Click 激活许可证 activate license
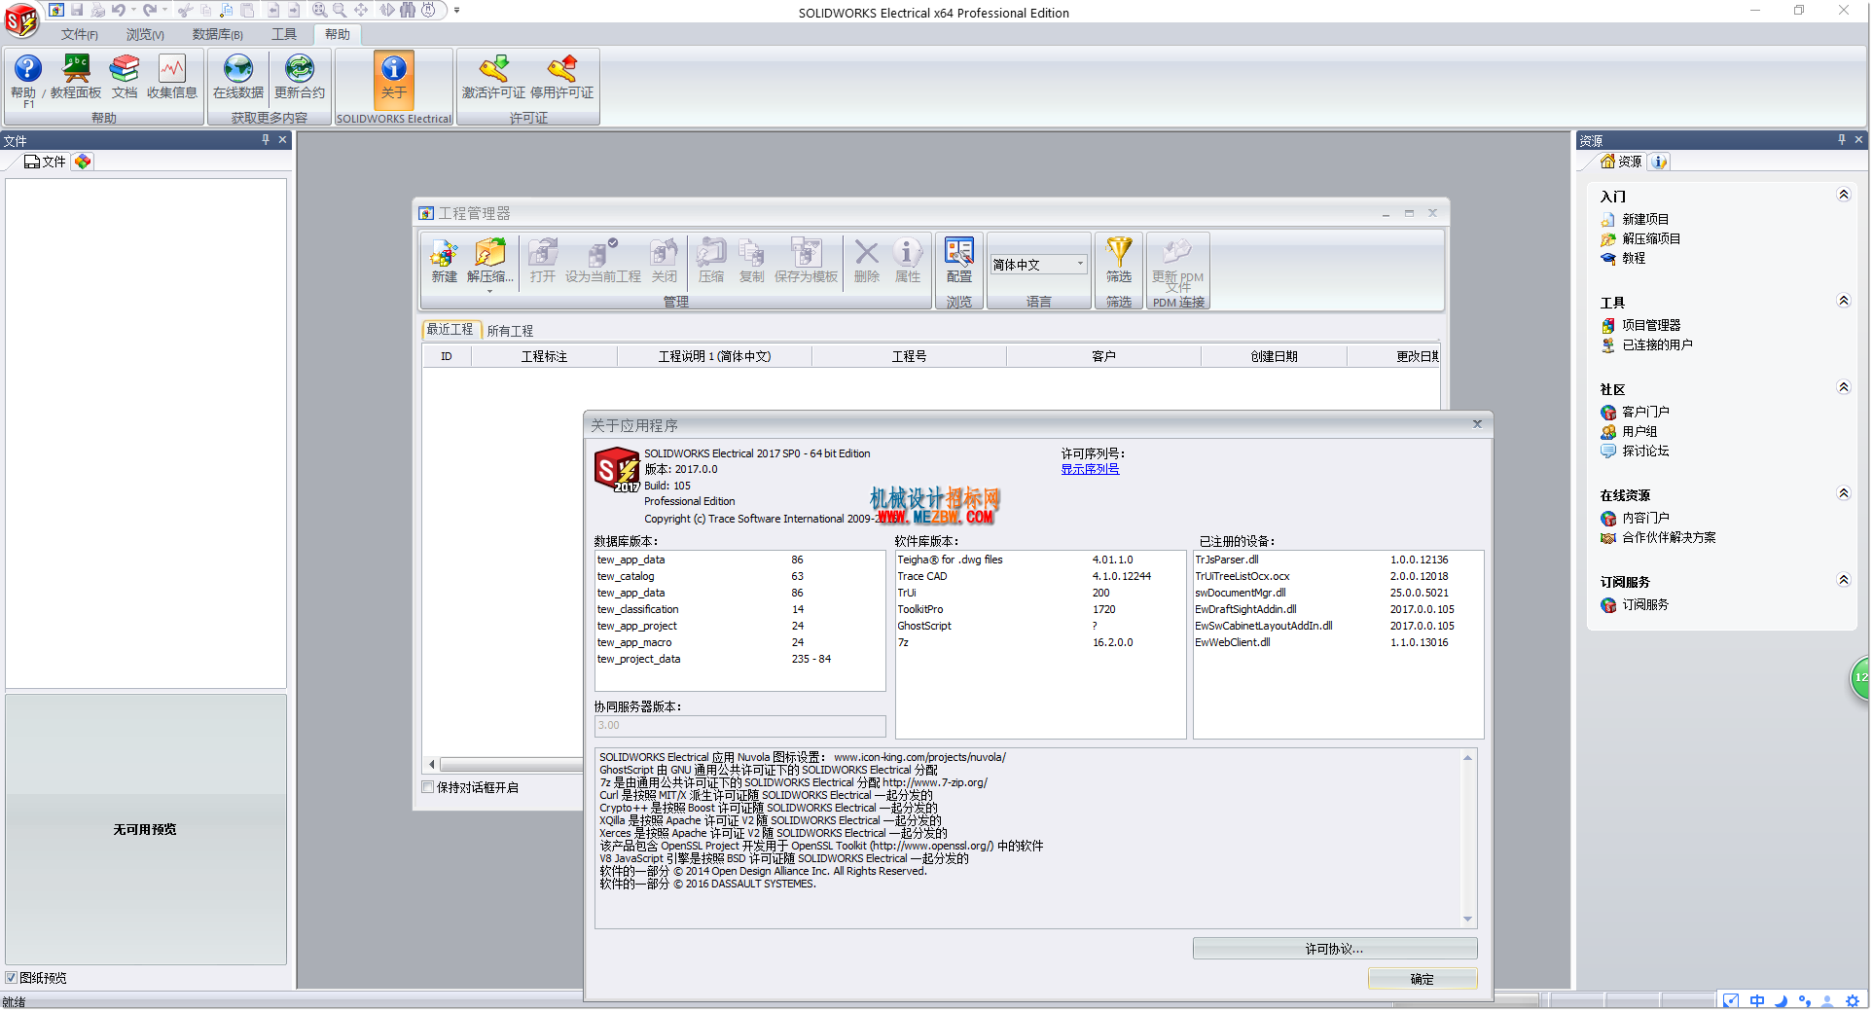The width and height of the screenshot is (1873, 1012). 493,78
